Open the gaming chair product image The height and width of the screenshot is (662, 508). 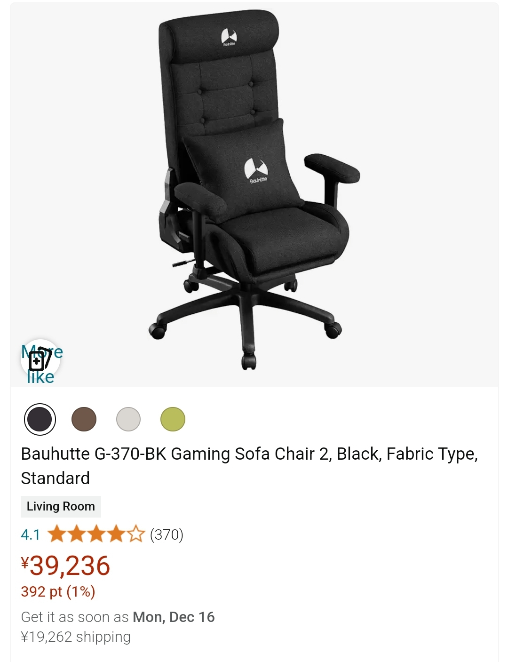click(254, 195)
